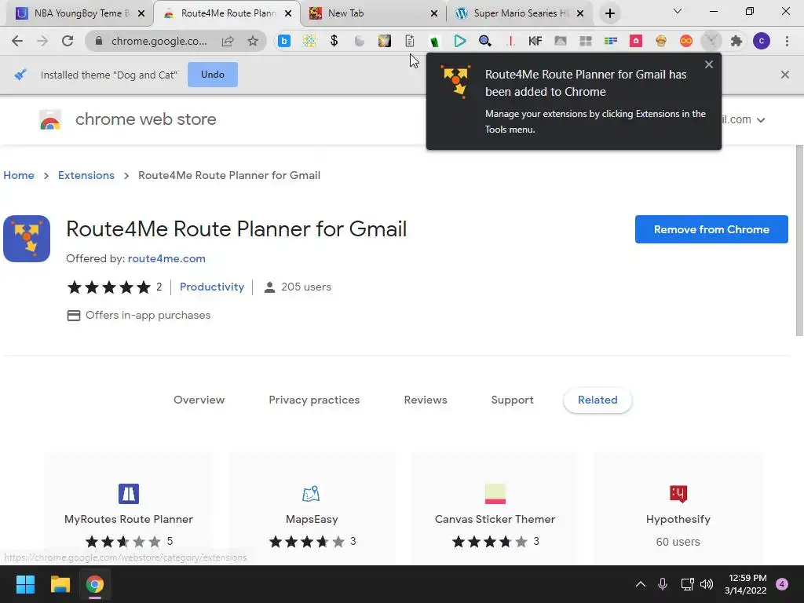Show hidden system tray icons
804x603 pixels.
click(641, 584)
